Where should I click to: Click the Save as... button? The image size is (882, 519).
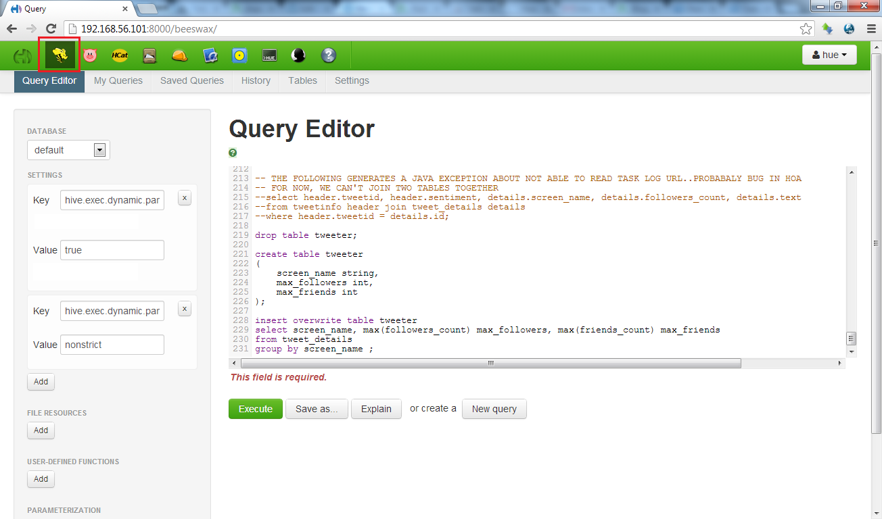coord(317,409)
